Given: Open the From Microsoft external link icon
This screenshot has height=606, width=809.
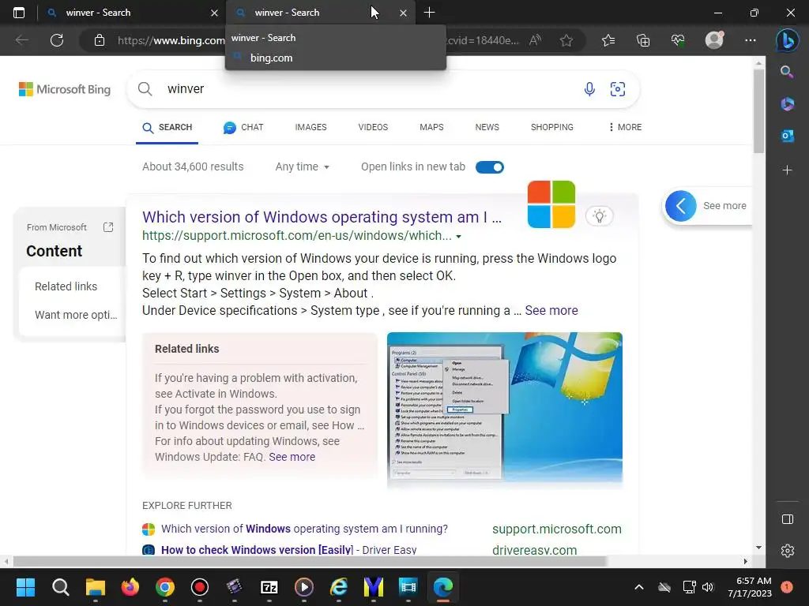Looking at the screenshot, I should pyautogui.click(x=107, y=227).
